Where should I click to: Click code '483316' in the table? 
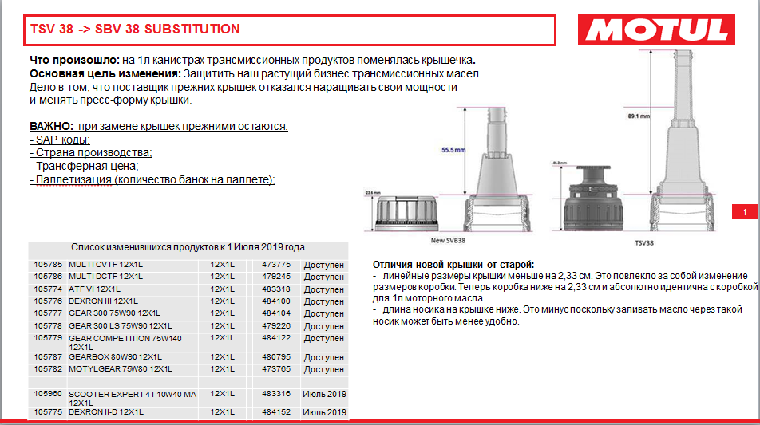[x=276, y=394]
